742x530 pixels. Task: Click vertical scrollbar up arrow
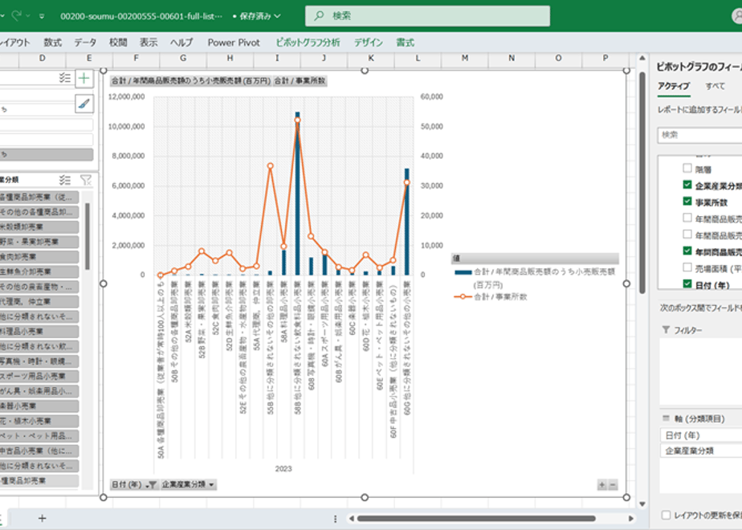[642, 58]
